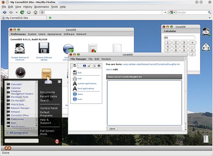Click the home house icon on desktop
Screen dimensions: 213x156
pos(206,47)
